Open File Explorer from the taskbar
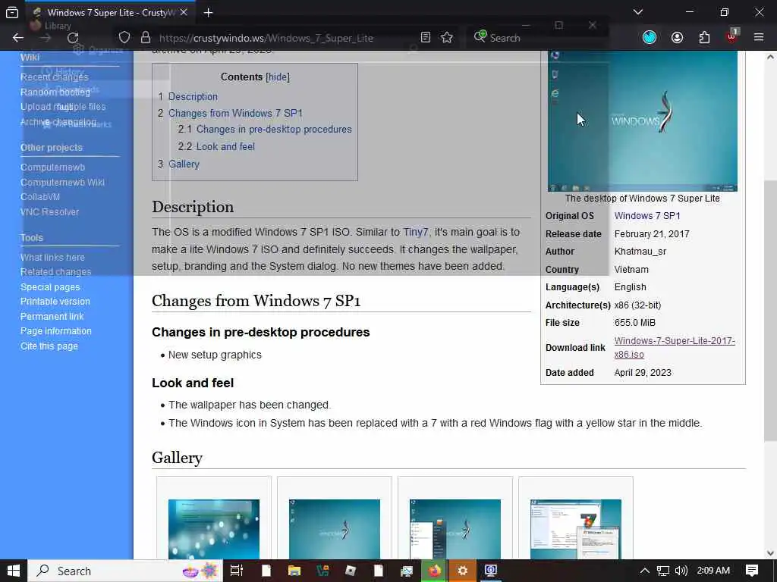777x582 pixels. [x=294, y=571]
